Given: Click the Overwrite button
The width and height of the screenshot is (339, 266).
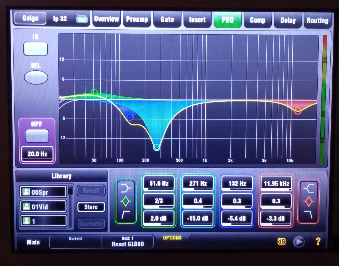Looking at the screenshot, I should click(x=91, y=223).
